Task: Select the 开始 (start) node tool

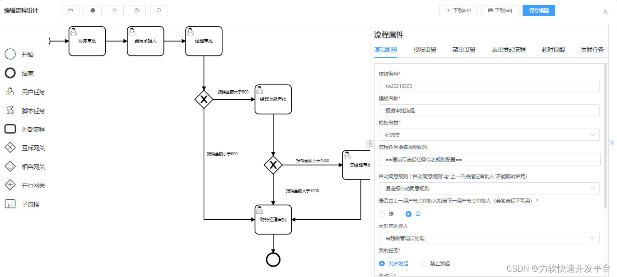Action: (10, 54)
